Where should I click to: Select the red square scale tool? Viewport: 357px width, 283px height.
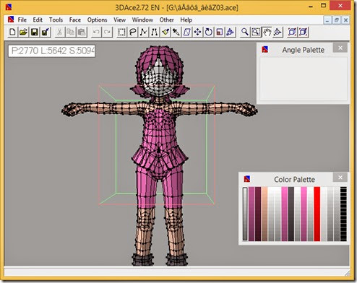point(219,32)
